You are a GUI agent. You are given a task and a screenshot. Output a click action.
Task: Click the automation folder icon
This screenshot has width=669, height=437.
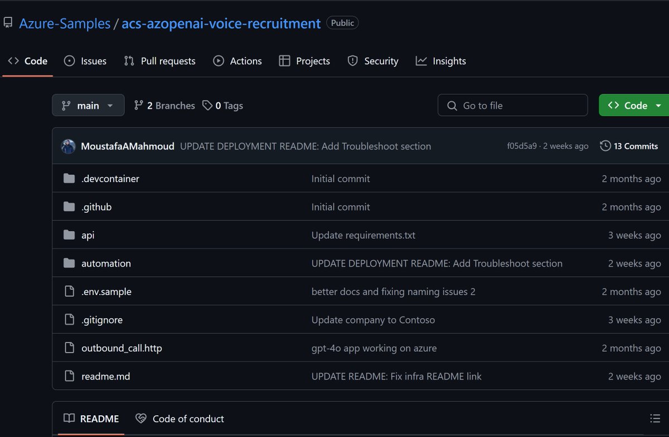click(x=69, y=263)
